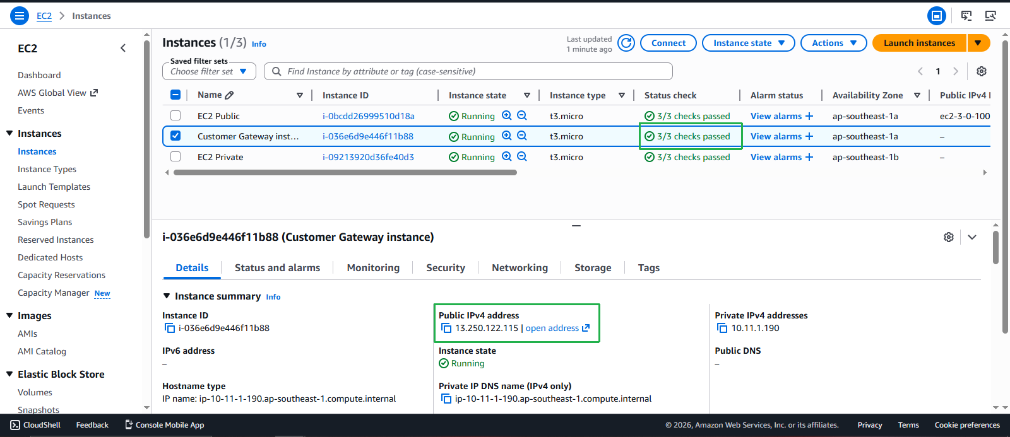Open CloudShell from footer
The height and width of the screenshot is (437, 1010).
coord(35,425)
